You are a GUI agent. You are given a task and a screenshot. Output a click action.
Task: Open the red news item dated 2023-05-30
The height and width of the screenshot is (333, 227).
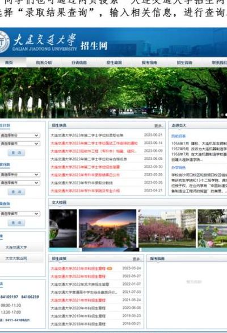(x=85, y=167)
